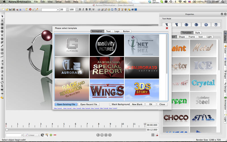The width and height of the screenshot is (227, 142).
Task: Expand the empty dropdown beside Linear
Action: point(14,135)
